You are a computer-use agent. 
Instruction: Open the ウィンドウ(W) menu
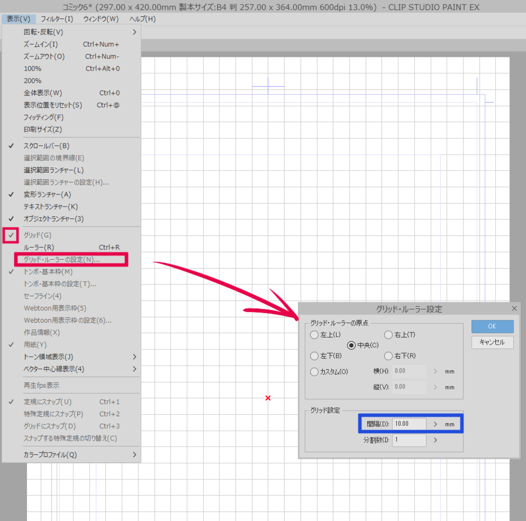(x=101, y=19)
